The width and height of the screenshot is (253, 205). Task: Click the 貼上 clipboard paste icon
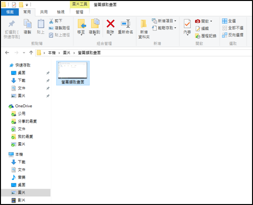tap(41, 24)
